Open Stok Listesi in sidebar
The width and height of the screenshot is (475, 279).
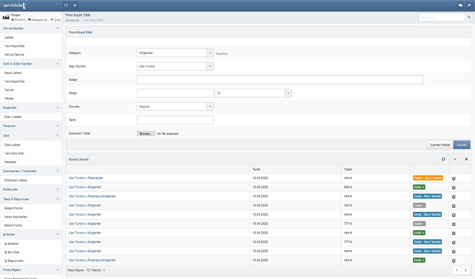[x=12, y=145]
